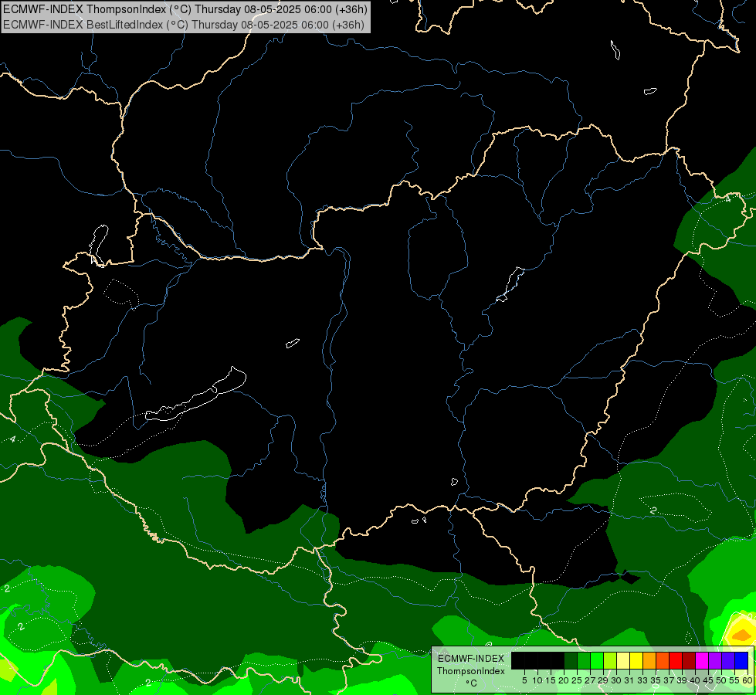Click the ThompsonIndex title line at top
756x695 pixels.
185,8
